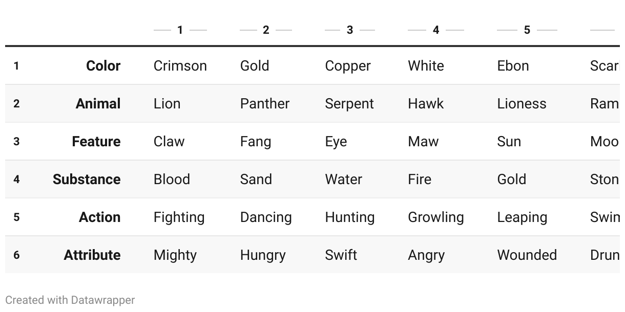The width and height of the screenshot is (625, 312).
Task: Click column header 1
Action: click(x=180, y=30)
